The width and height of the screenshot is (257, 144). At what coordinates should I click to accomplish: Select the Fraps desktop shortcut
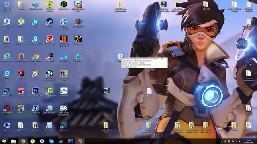pos(21,109)
